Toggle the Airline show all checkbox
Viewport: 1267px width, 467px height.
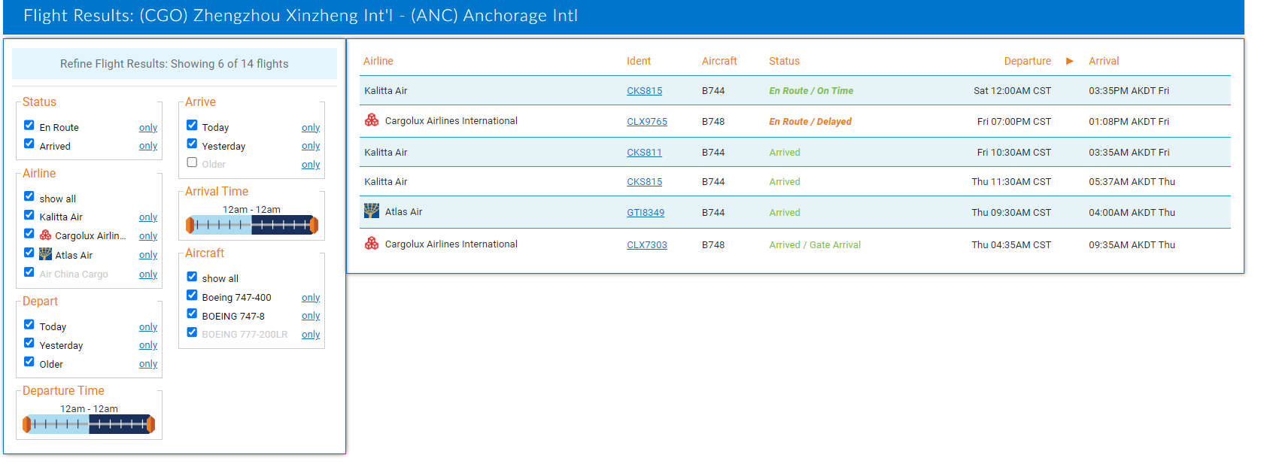click(29, 196)
